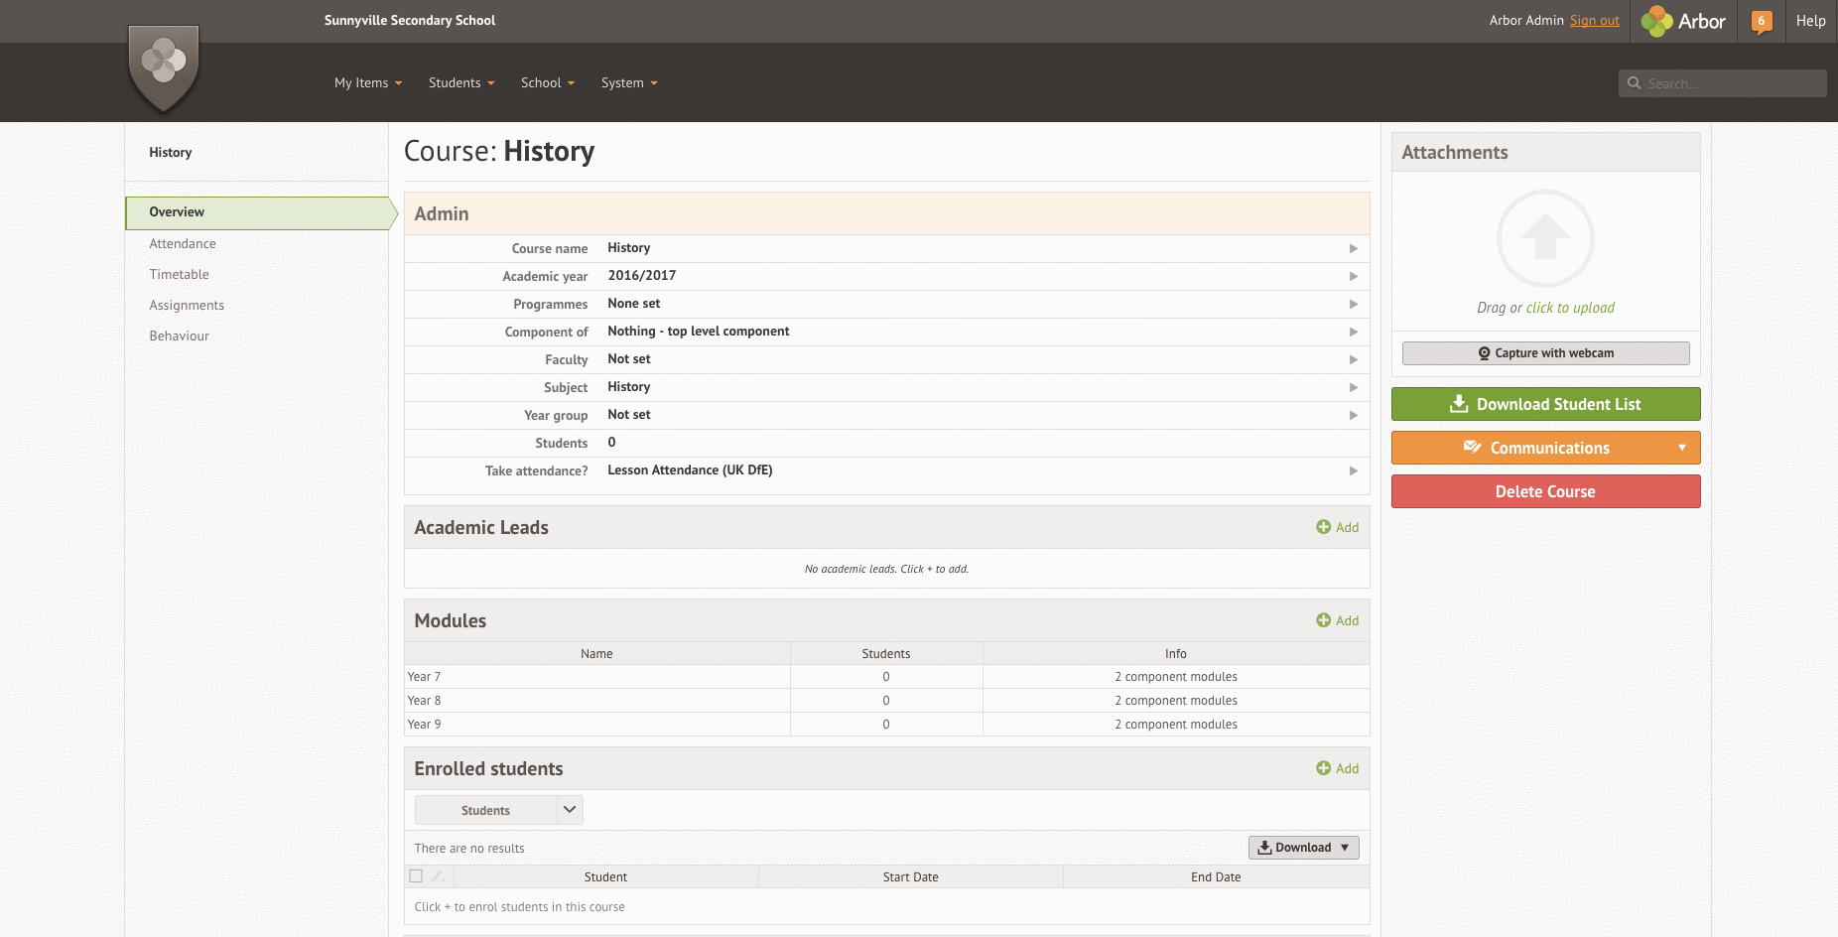Click the Arbor logo in header
1838x937 pixels.
coord(1683,21)
